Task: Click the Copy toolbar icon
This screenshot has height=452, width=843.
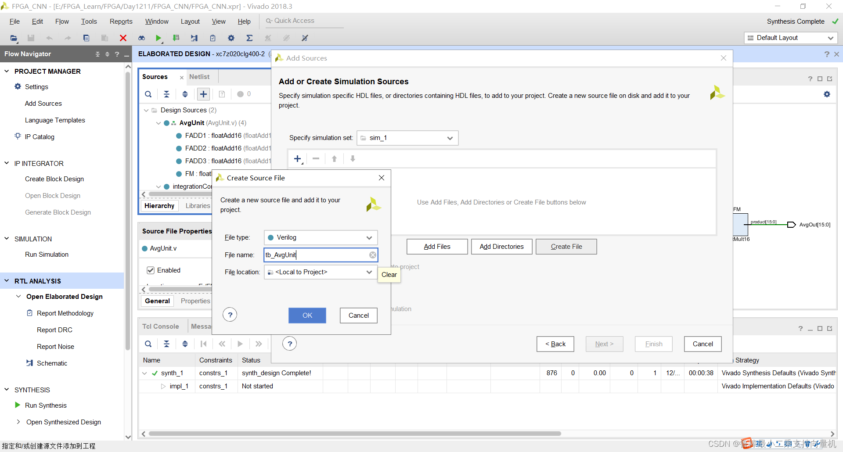Action: [x=86, y=38]
